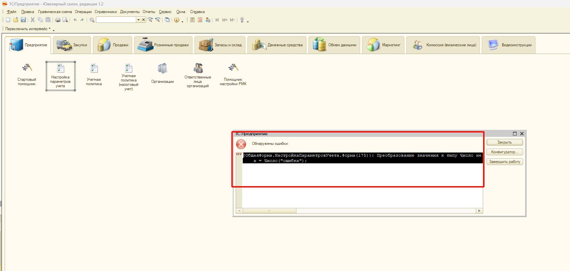Open Стартовый помощник icon
Image resolution: width=570 pixels, height=271 pixels.
point(27,74)
